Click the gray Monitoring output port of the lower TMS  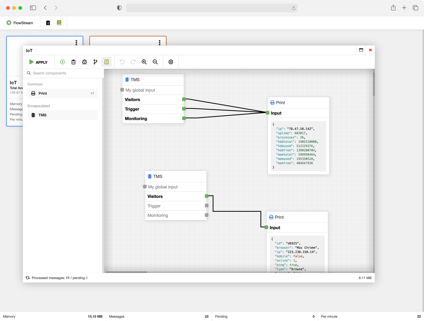click(x=207, y=215)
